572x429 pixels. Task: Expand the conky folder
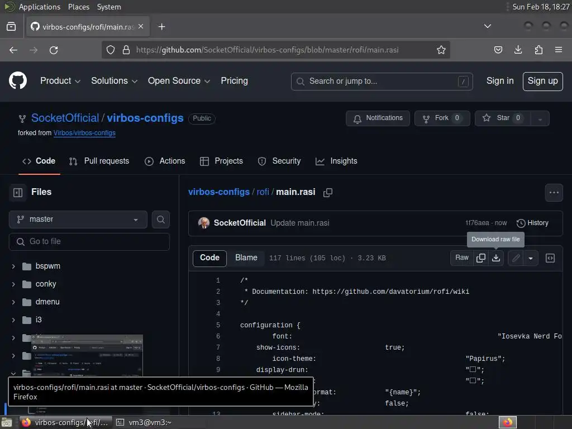coord(13,284)
